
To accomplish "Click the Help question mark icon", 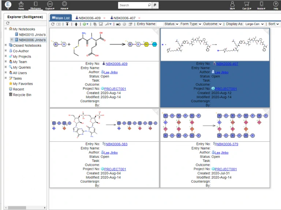I will point(276,4).
